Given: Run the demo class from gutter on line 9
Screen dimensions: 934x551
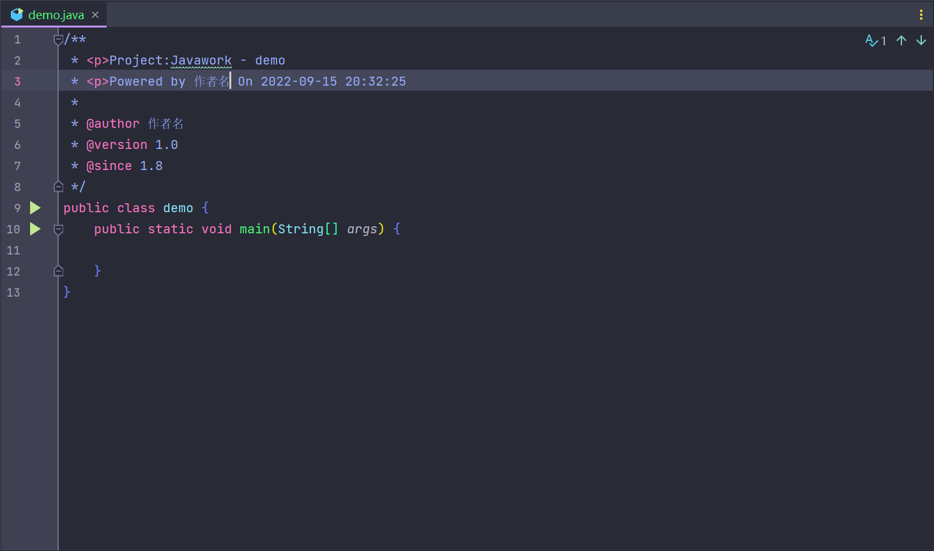Looking at the screenshot, I should (35, 208).
